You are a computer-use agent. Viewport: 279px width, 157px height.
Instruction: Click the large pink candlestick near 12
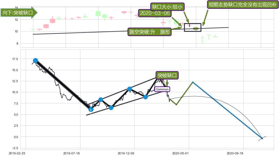click(x=53, y=21)
